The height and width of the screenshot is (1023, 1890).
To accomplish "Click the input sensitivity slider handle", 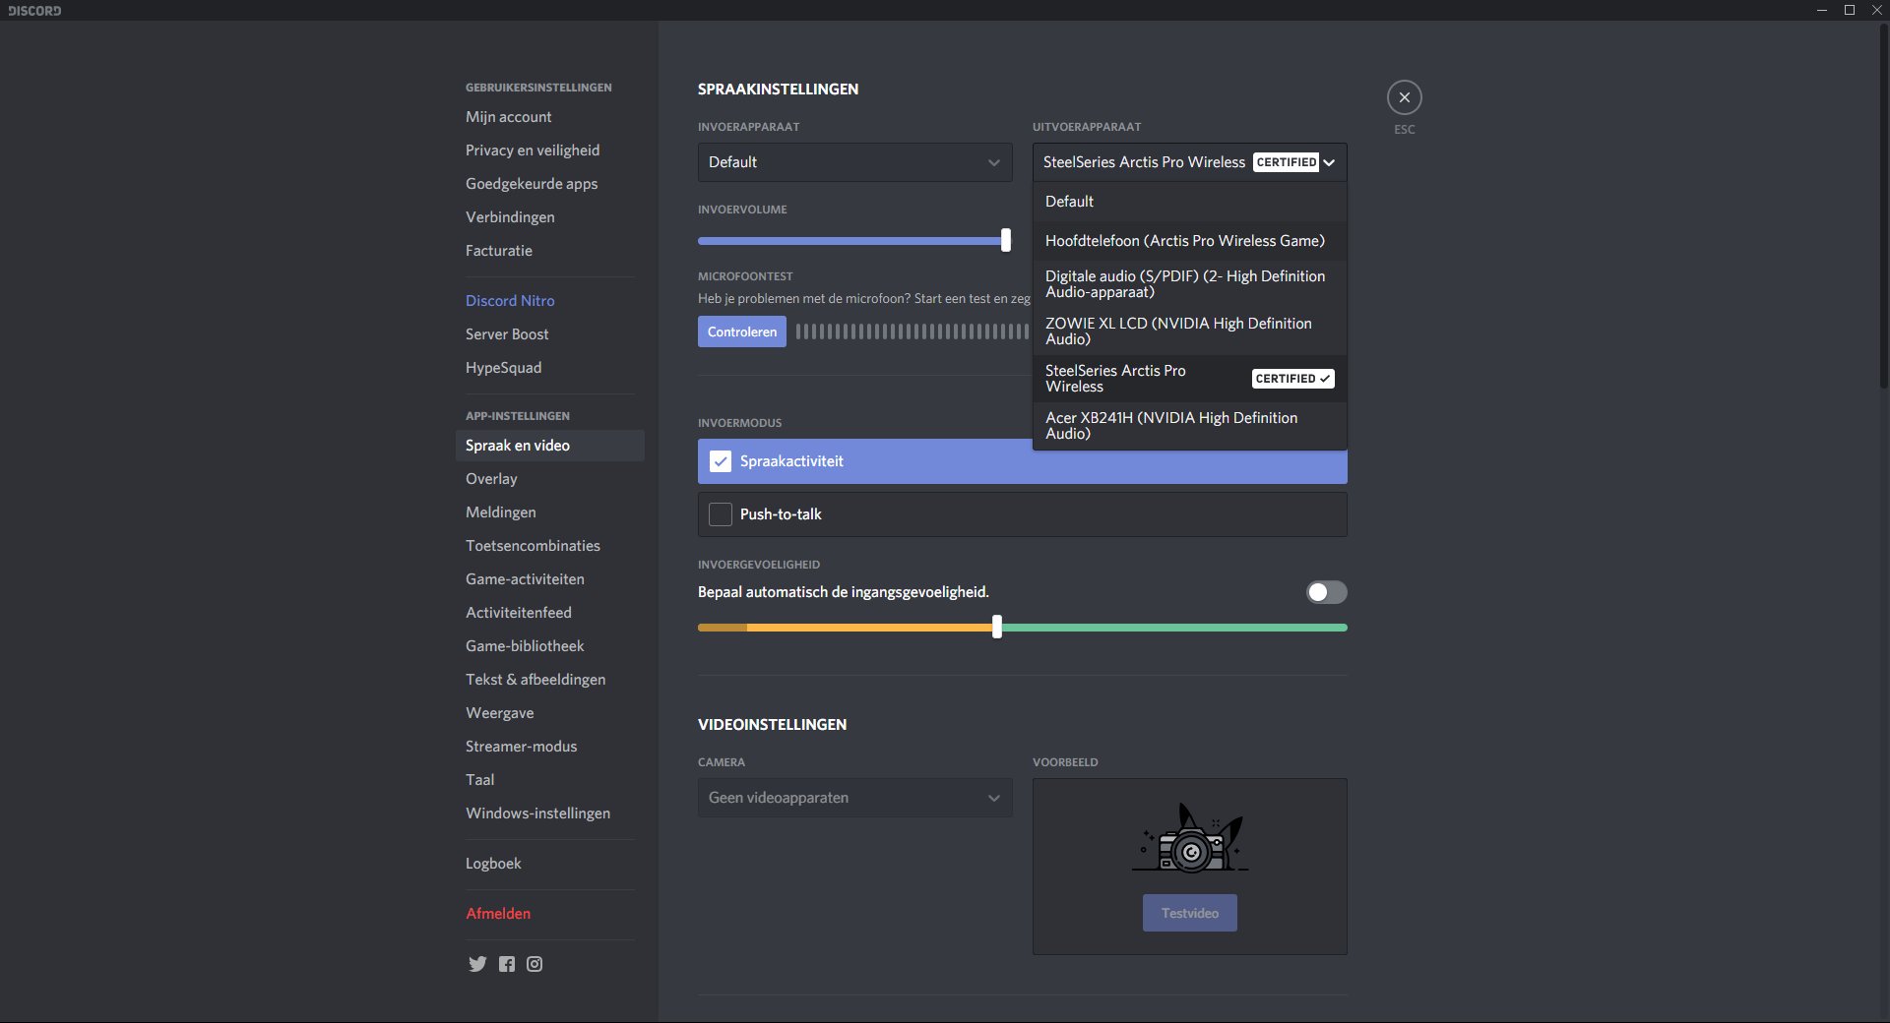I will [997, 627].
